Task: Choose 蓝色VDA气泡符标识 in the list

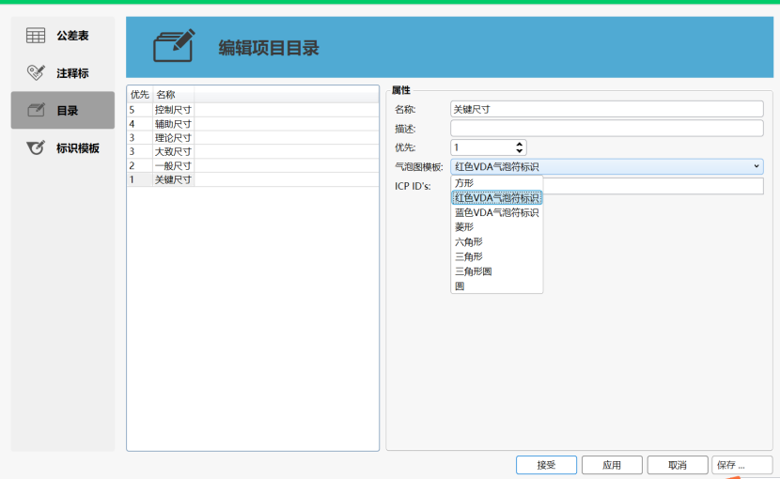Action: click(x=496, y=213)
